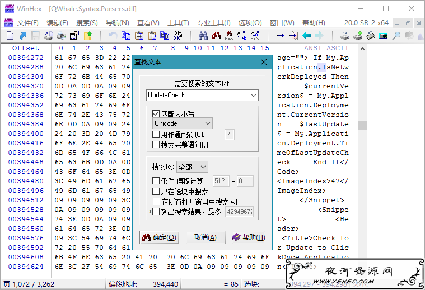Viewport: 425px width, 290px height.
Task: Click the disk Export icon beside Properties
Action: (x=49, y=35)
